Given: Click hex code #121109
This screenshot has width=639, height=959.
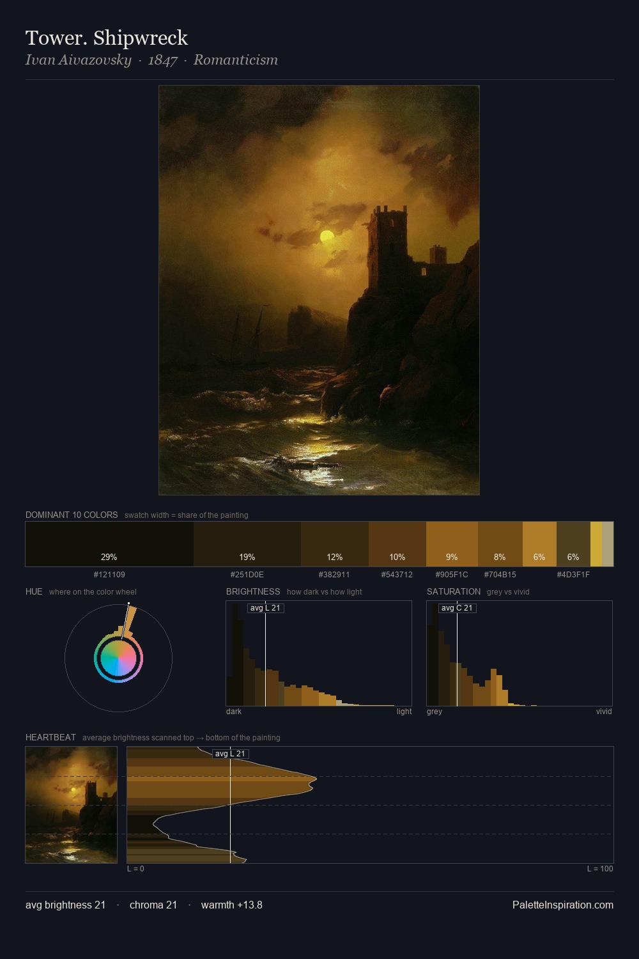Looking at the screenshot, I should [109, 575].
